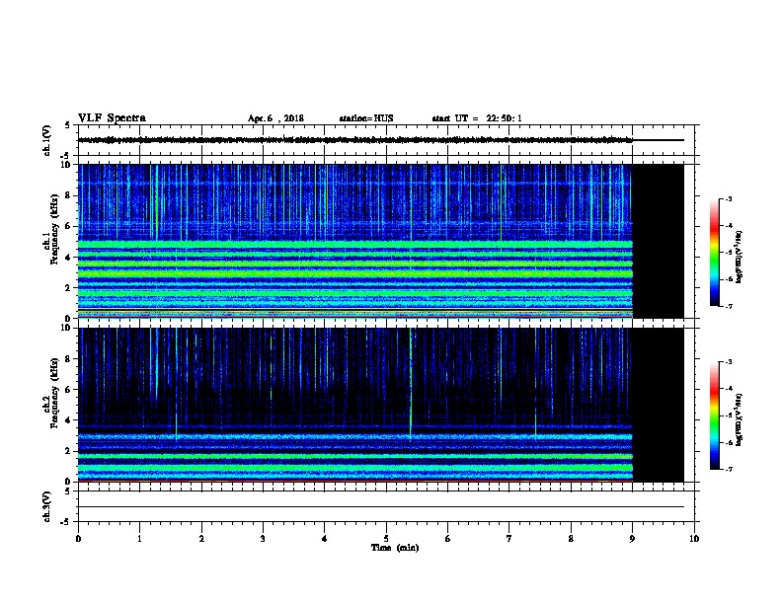Image resolution: width=782 pixels, height=604 pixels.
Task: Click the "4" tick on ch.2 frequency axis
Action: tap(69, 420)
